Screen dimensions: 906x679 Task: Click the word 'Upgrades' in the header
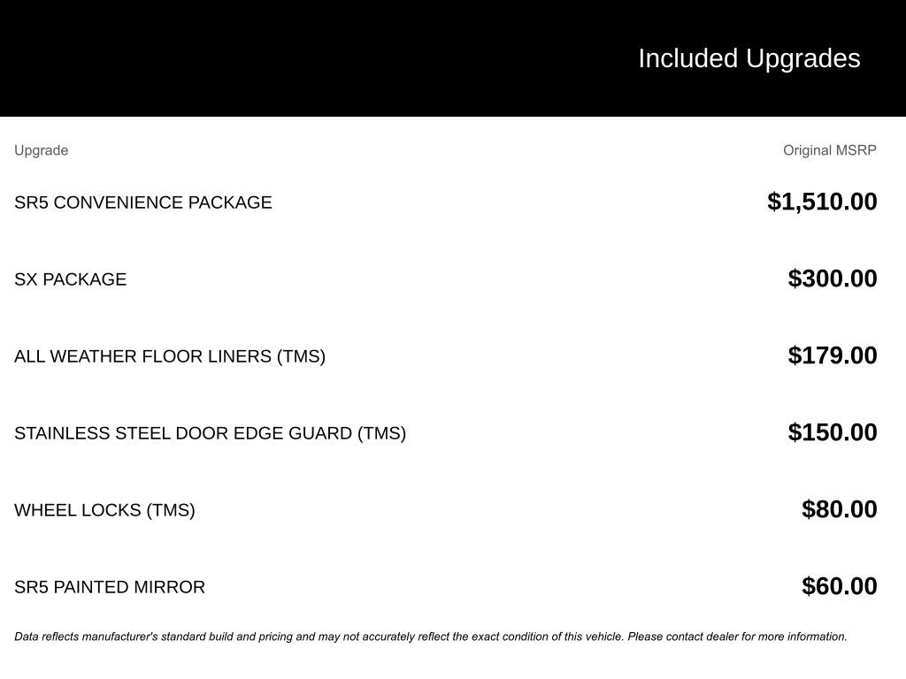coord(802,59)
